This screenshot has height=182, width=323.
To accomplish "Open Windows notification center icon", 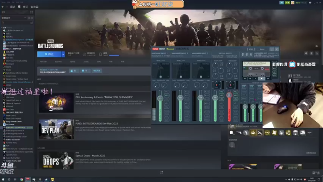I will [319, 179].
